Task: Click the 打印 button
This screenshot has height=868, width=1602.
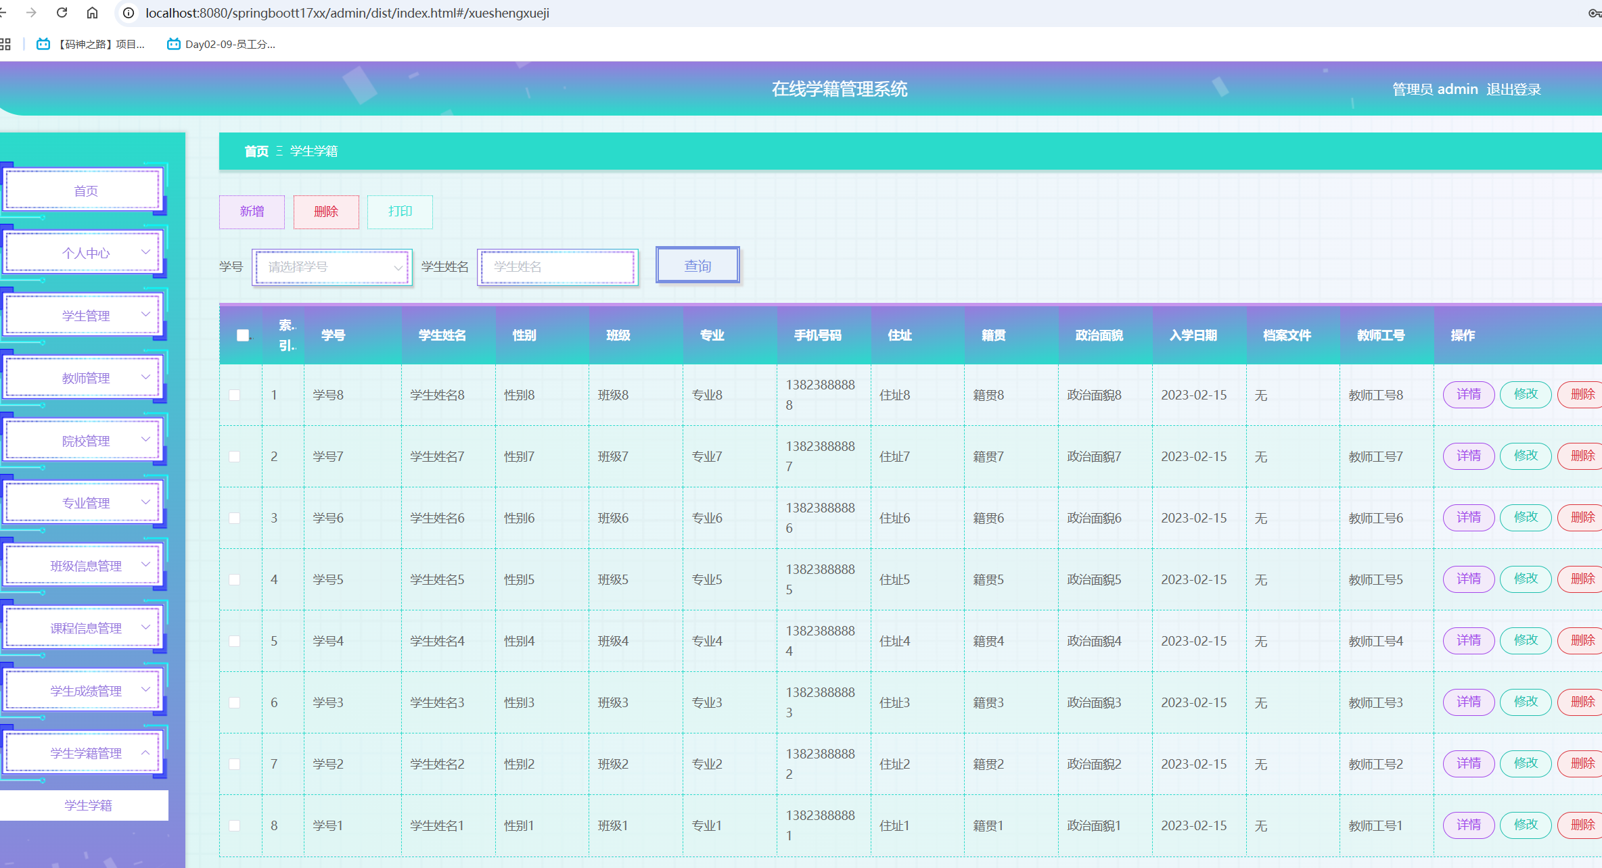Action: (400, 212)
